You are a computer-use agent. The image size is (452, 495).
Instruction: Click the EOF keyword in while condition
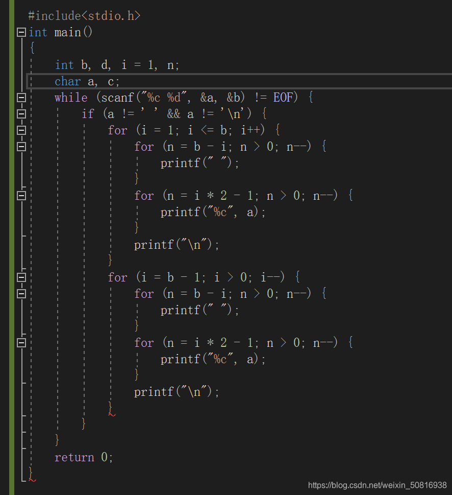click(283, 98)
